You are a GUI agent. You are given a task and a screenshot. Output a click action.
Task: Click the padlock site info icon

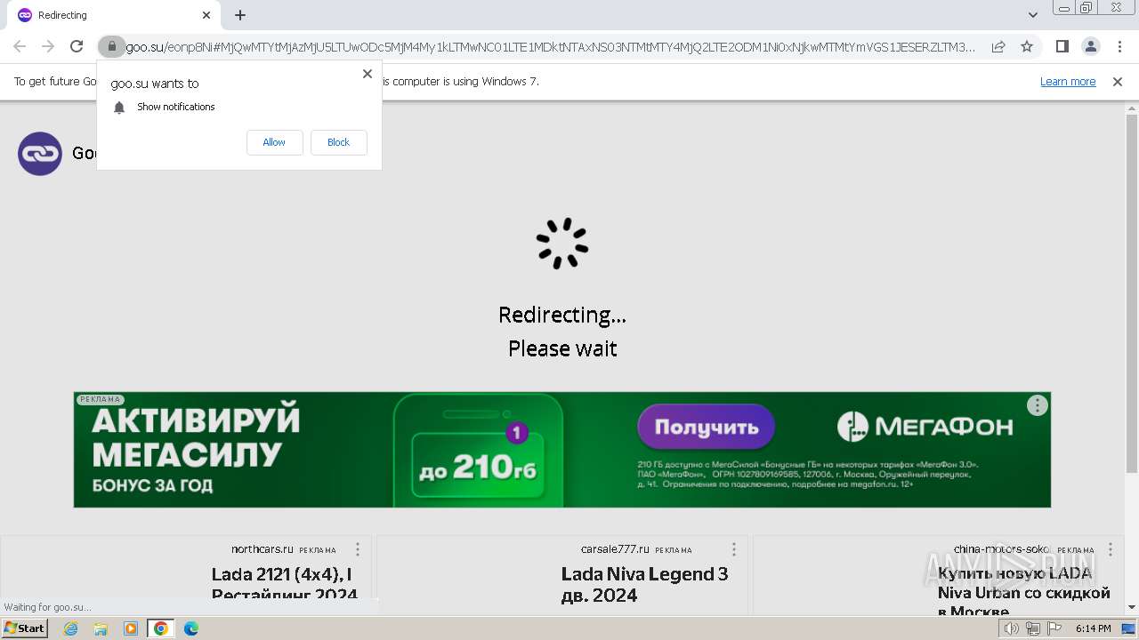click(111, 46)
